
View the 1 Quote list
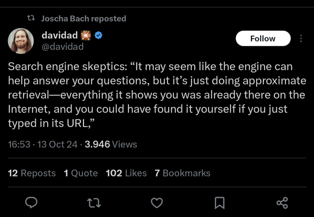tap(81, 173)
